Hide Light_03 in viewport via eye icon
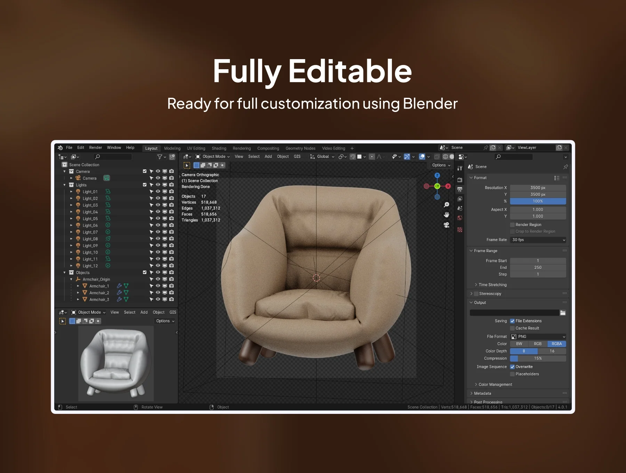The width and height of the screenshot is (626, 473). (x=158, y=205)
